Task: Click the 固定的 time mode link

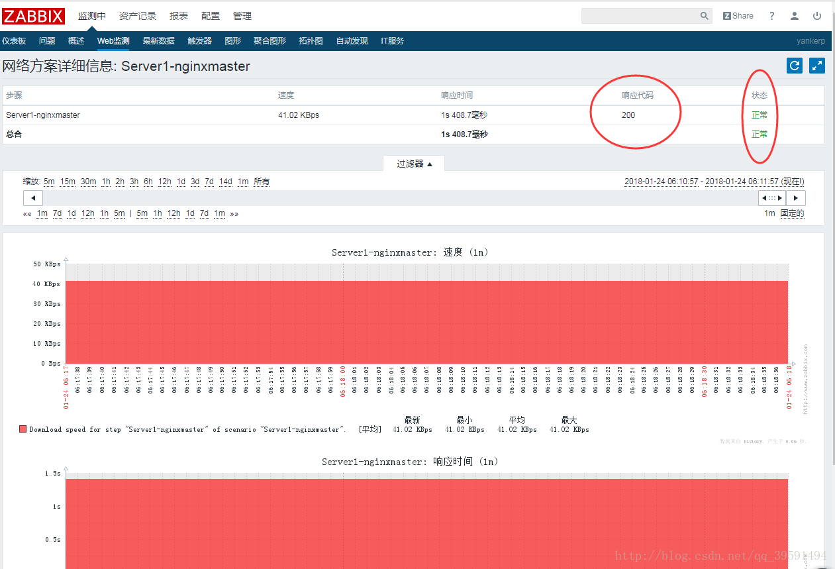Action: click(x=791, y=213)
